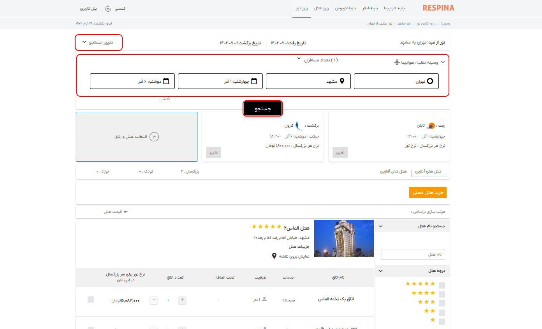Switch to the بلیط قطار tab
The height and width of the screenshot is (329, 542).
pos(370,8)
